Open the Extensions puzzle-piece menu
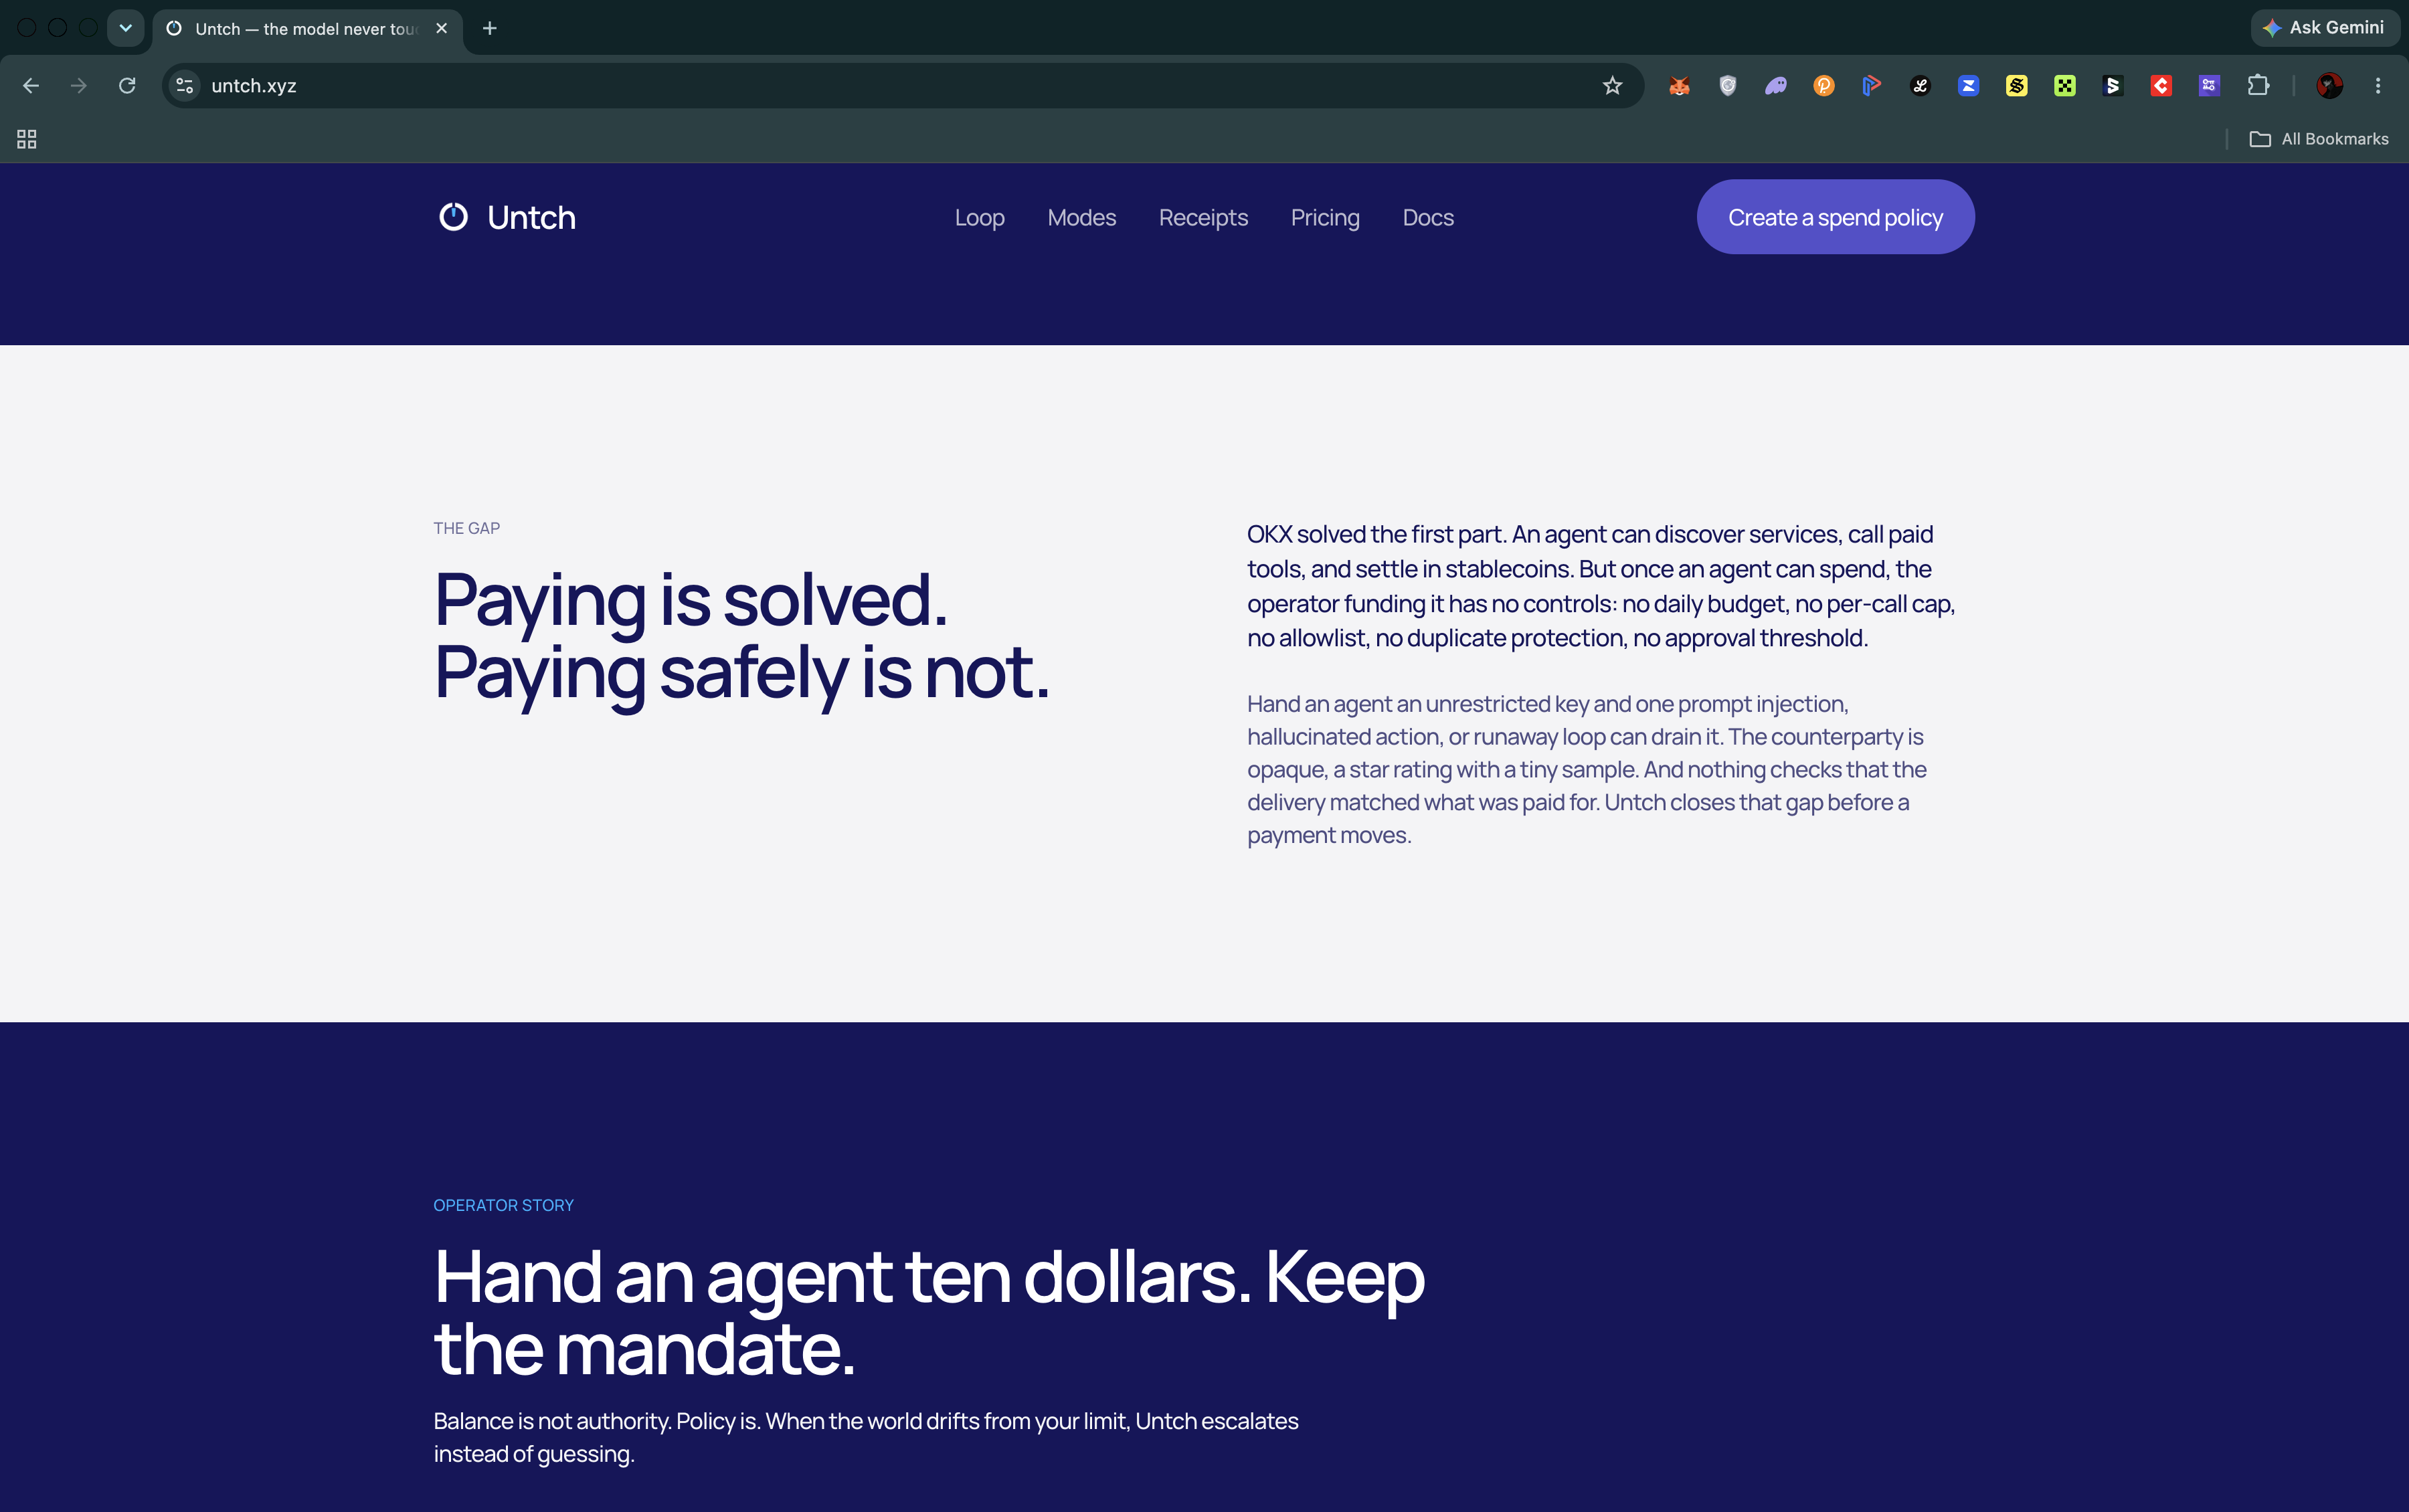The height and width of the screenshot is (1512, 2409). (x=2258, y=86)
